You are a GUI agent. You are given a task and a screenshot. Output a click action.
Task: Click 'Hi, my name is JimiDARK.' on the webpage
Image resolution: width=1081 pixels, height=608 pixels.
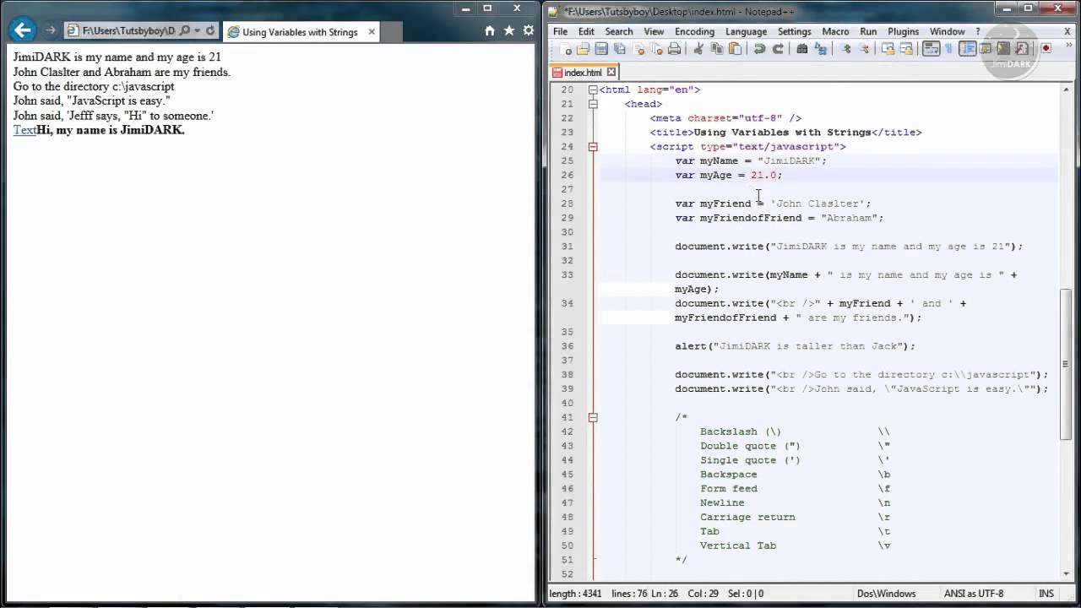tap(111, 130)
